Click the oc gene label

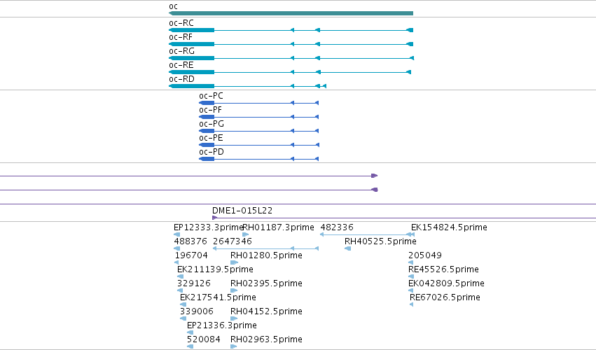(173, 6)
